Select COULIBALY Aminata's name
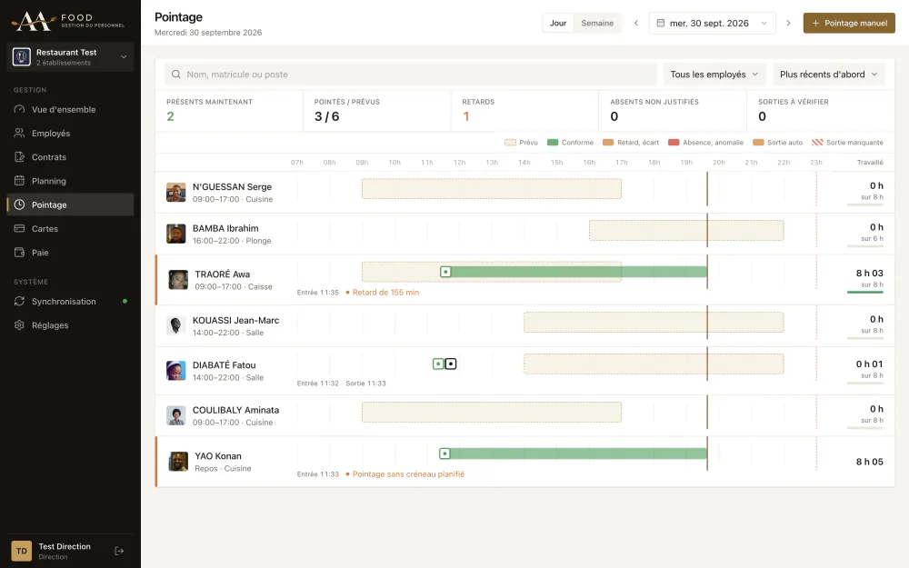Screen dimensions: 909x568 pos(236,411)
